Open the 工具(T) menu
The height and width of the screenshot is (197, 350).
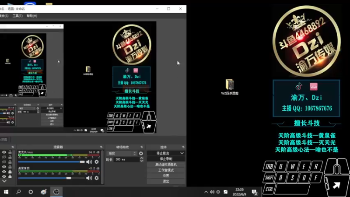click(x=17, y=16)
